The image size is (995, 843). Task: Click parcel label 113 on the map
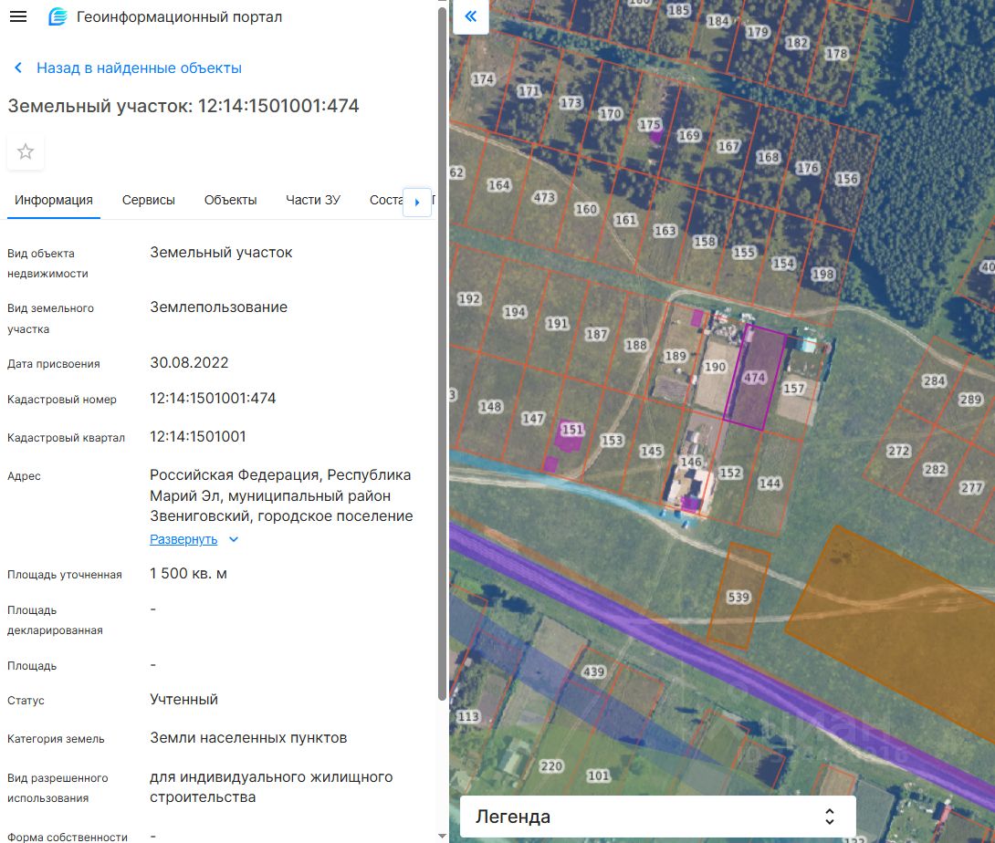(x=468, y=716)
